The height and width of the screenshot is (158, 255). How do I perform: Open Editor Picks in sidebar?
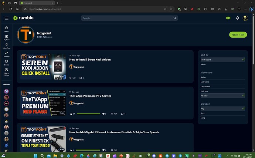pyautogui.click(x=7, y=46)
